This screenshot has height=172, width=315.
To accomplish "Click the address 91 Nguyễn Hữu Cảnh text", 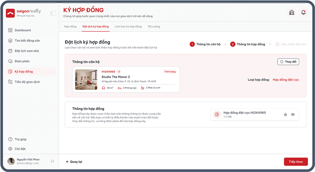I will (129, 81).
